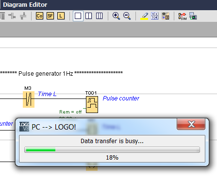Image resolution: width=217 pixels, height=180 pixels.
Task: Click the L data log toolbar button
Action: [61, 16]
